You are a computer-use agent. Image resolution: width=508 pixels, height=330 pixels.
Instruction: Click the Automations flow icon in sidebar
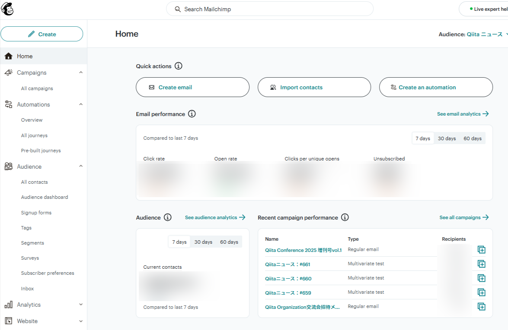click(8, 104)
